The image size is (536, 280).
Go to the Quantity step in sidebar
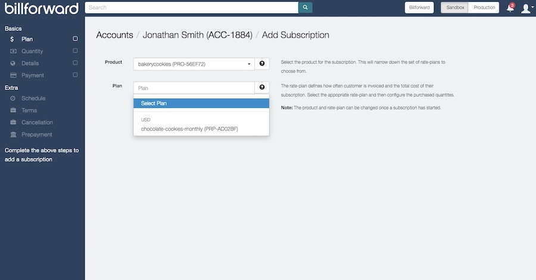point(32,51)
